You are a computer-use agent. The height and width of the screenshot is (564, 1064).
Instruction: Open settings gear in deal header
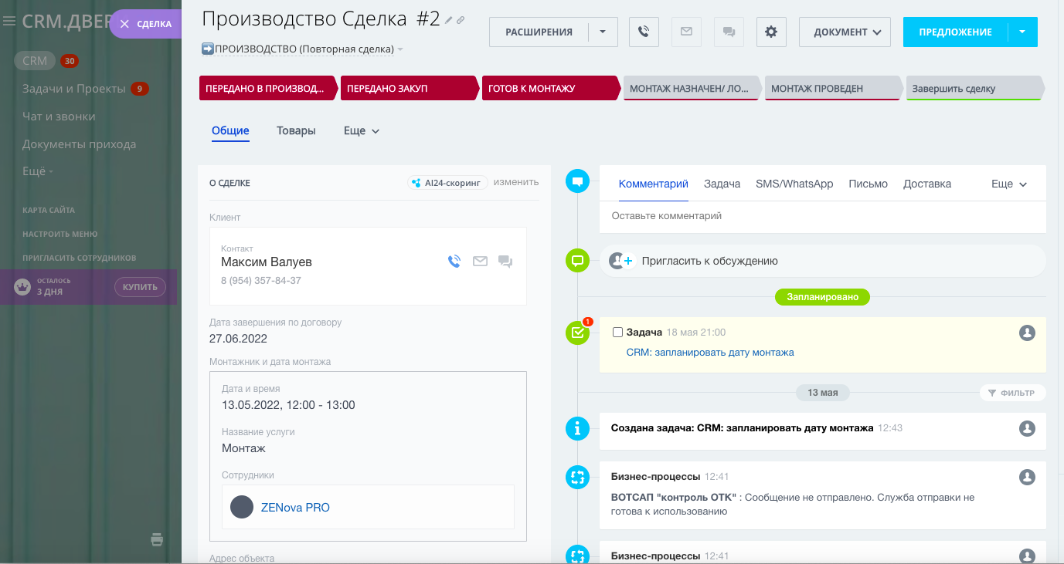click(770, 32)
